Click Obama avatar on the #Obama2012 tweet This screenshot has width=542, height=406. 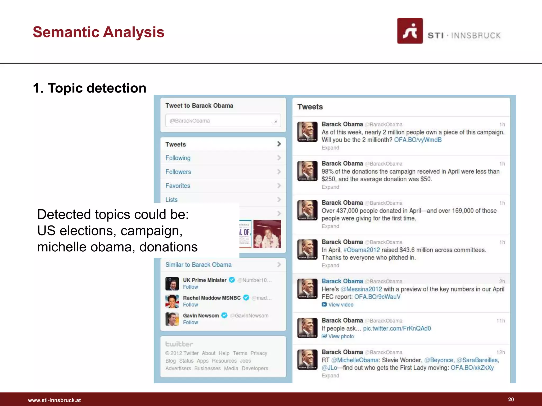click(x=307, y=250)
